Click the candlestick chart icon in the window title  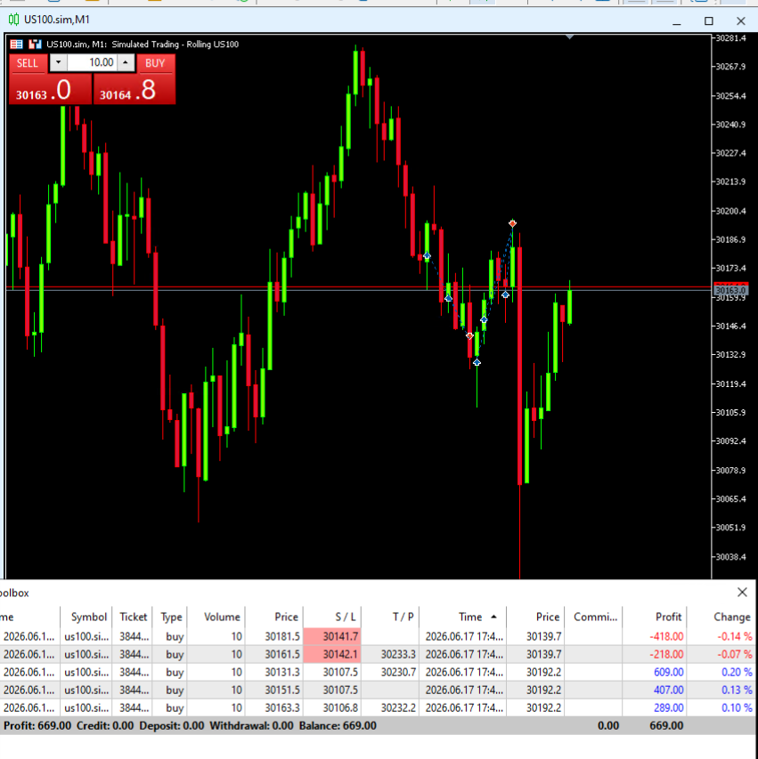(x=13, y=20)
